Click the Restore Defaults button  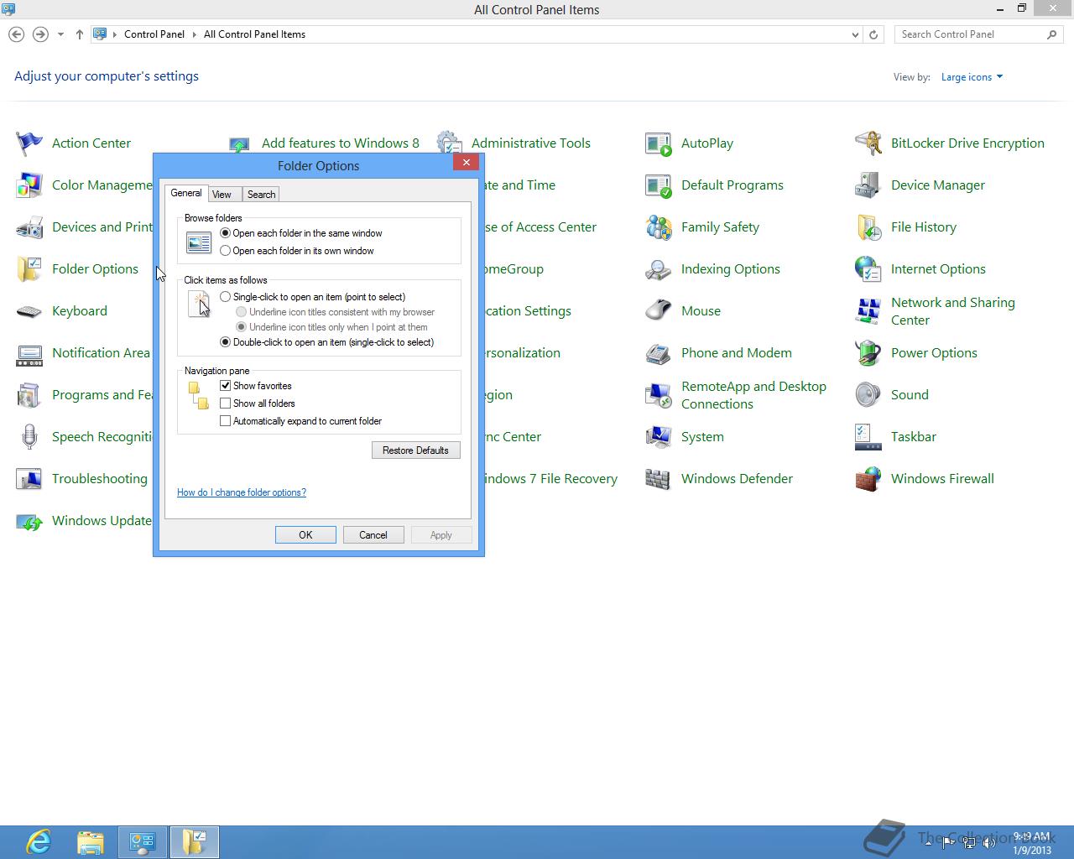coord(416,450)
